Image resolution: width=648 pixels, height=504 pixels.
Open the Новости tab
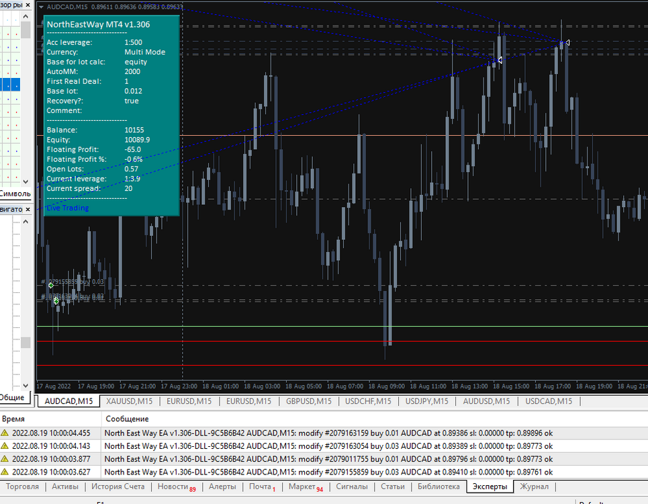(x=176, y=487)
